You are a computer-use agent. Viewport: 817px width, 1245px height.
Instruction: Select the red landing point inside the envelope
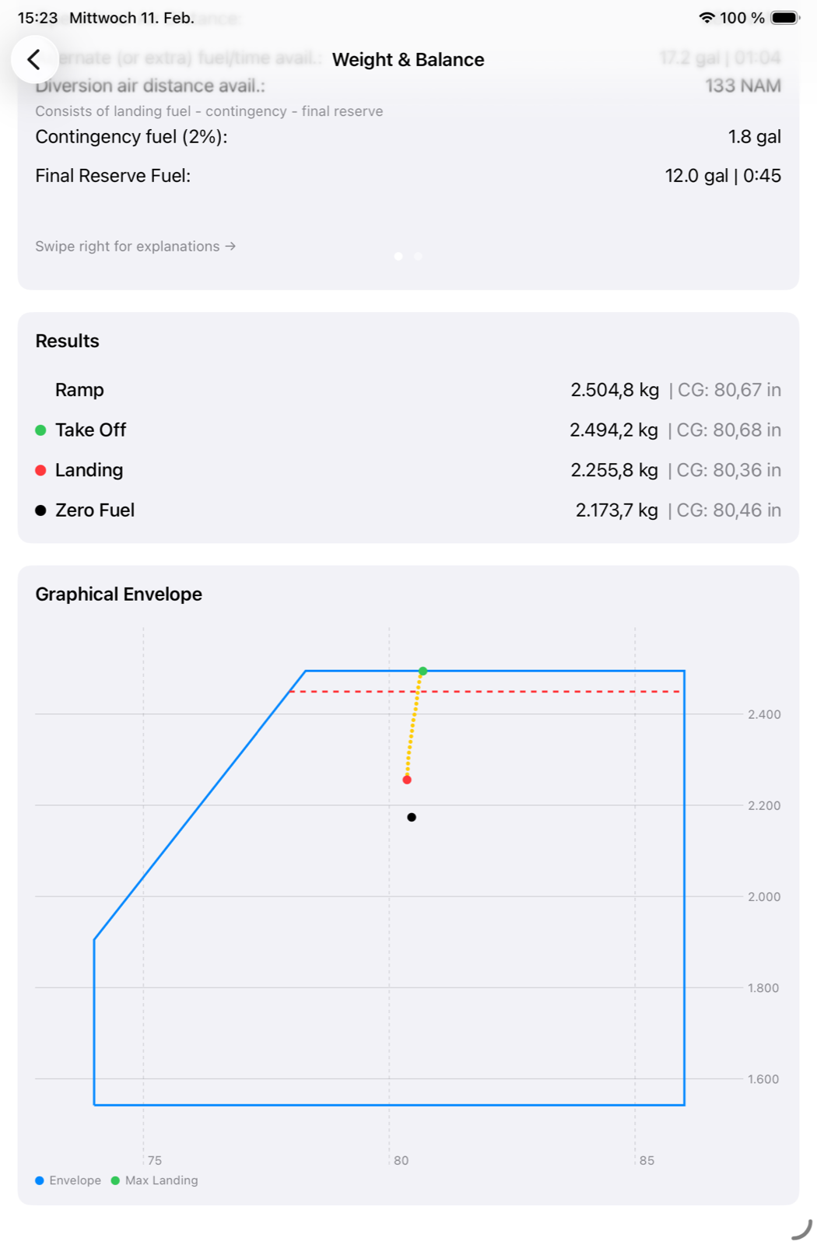click(x=407, y=779)
